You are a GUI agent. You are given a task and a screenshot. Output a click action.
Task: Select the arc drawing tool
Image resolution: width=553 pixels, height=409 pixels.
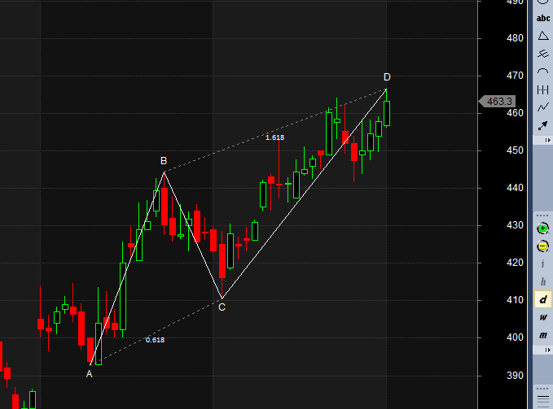tap(542, 72)
